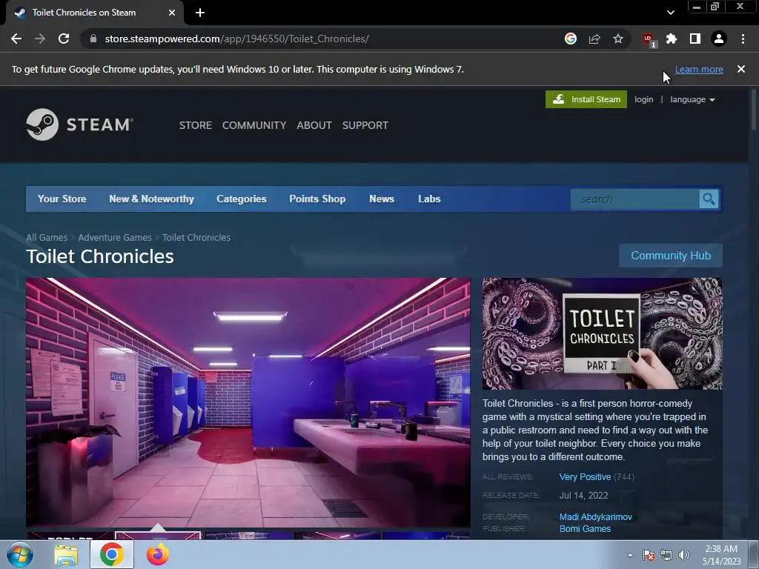Select the Categories tab
Screen dimensions: 759x569
pos(242,199)
